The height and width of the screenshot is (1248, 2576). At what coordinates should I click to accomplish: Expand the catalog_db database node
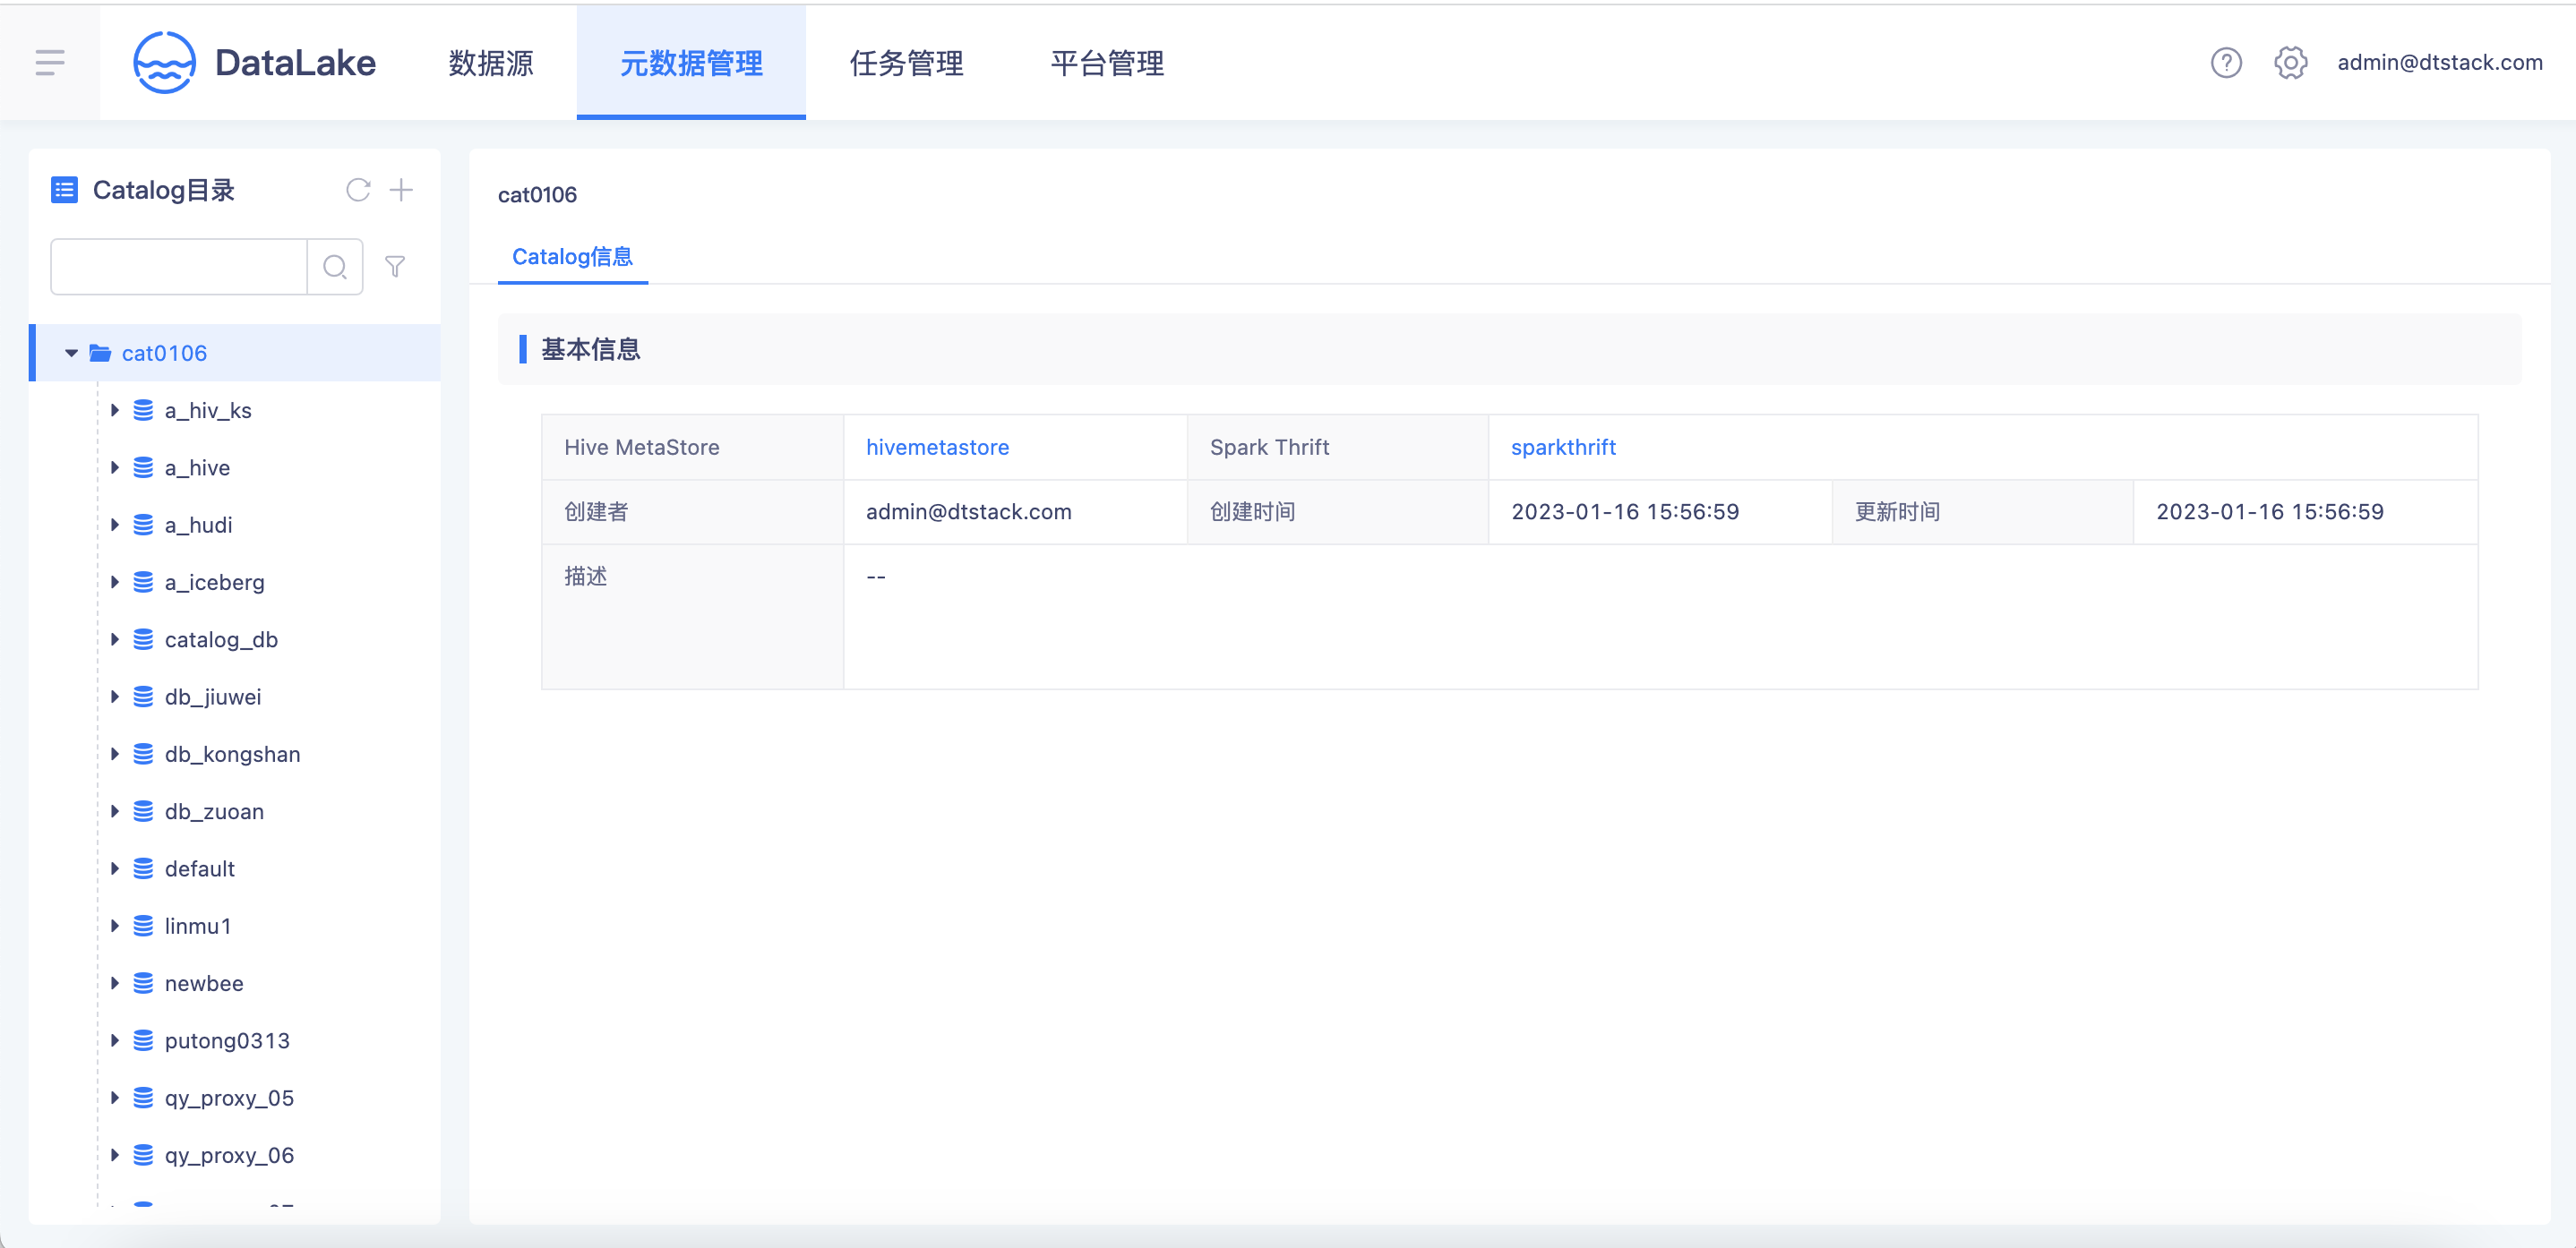(114, 639)
